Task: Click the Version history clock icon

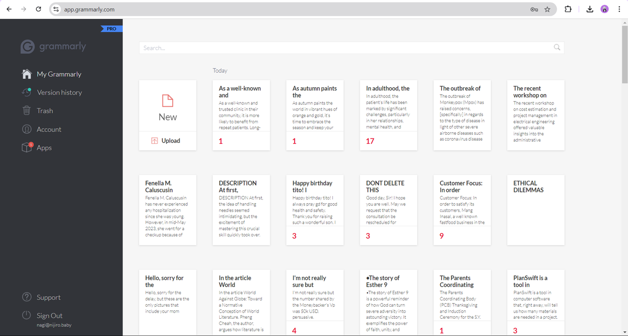Action: (26, 92)
